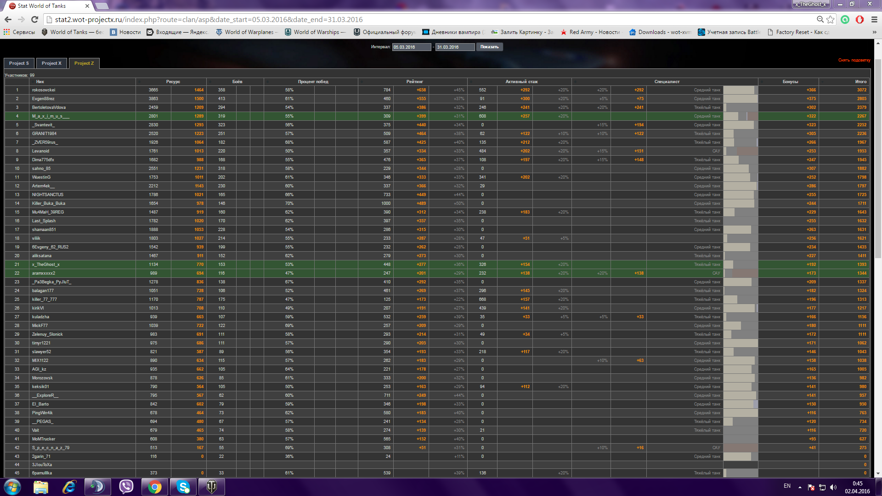This screenshot has width=882, height=496.
Task: Open Chrome menu hamburger icon
Action: coord(874,19)
